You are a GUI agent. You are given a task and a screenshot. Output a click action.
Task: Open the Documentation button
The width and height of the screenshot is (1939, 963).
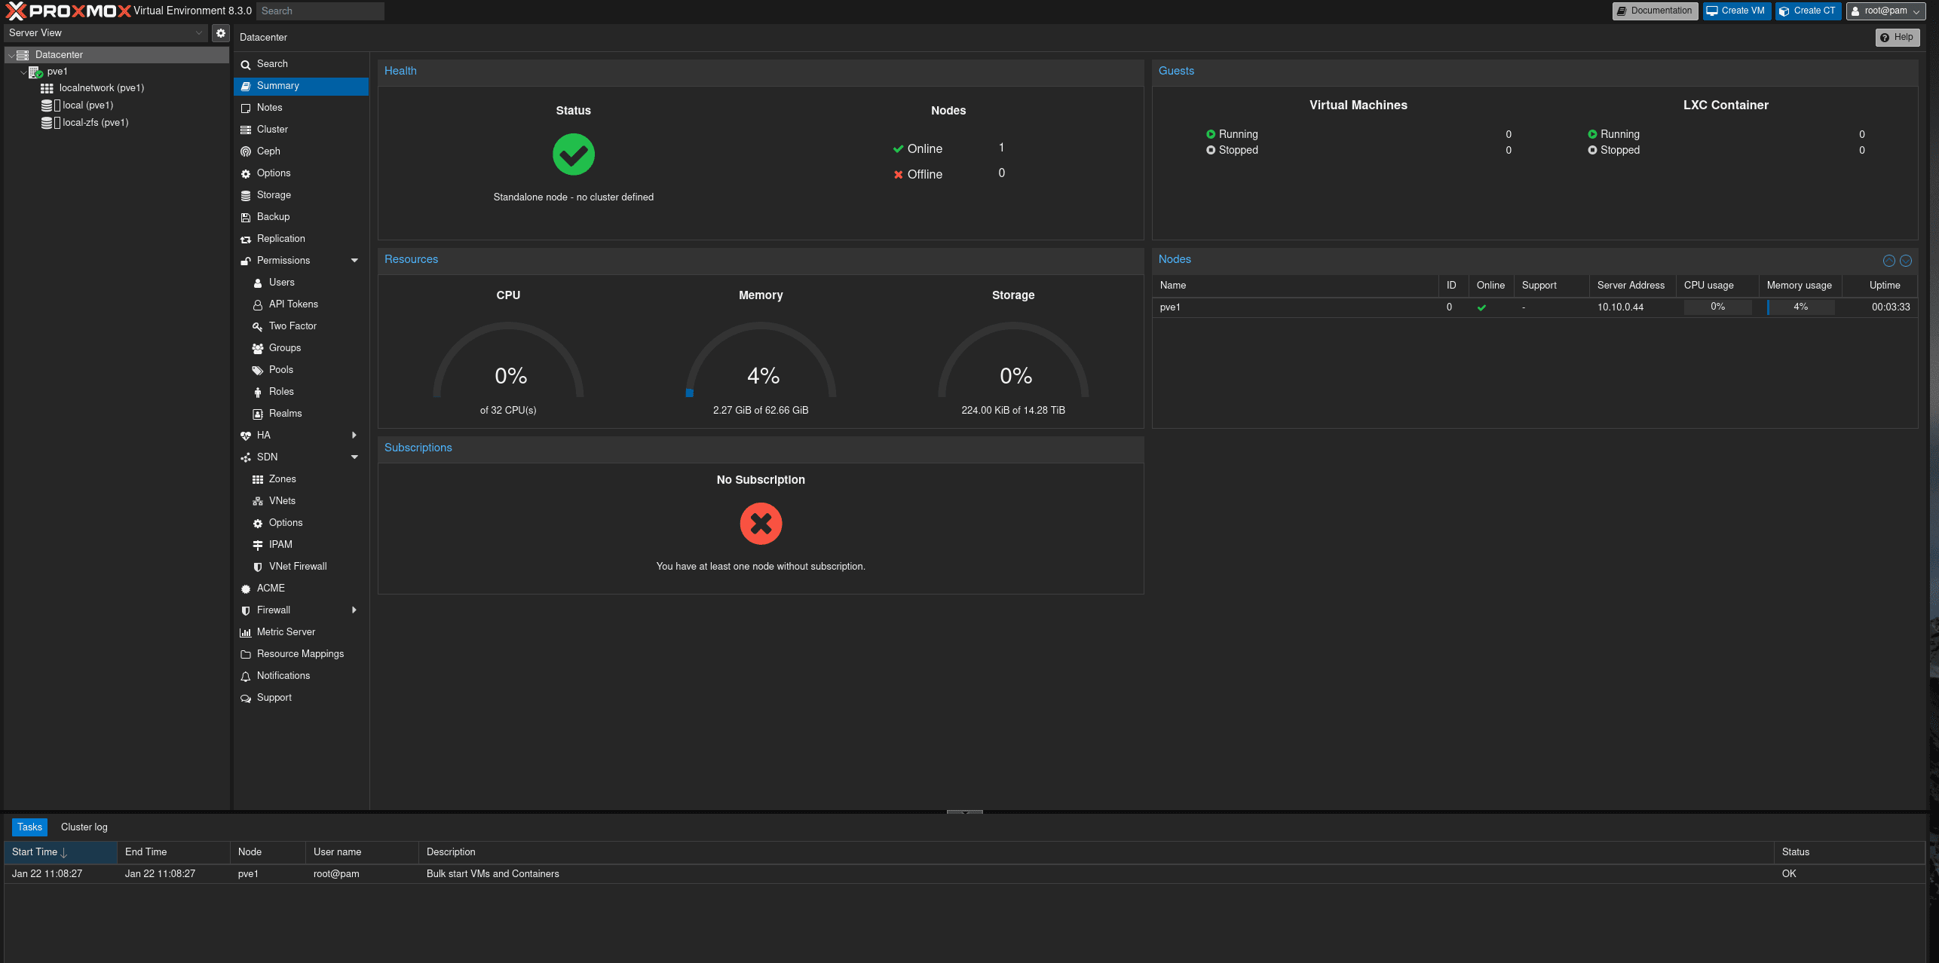1654,11
